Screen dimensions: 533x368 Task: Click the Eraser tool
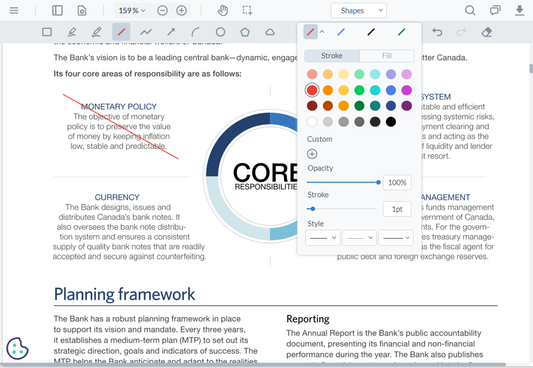coord(487,32)
